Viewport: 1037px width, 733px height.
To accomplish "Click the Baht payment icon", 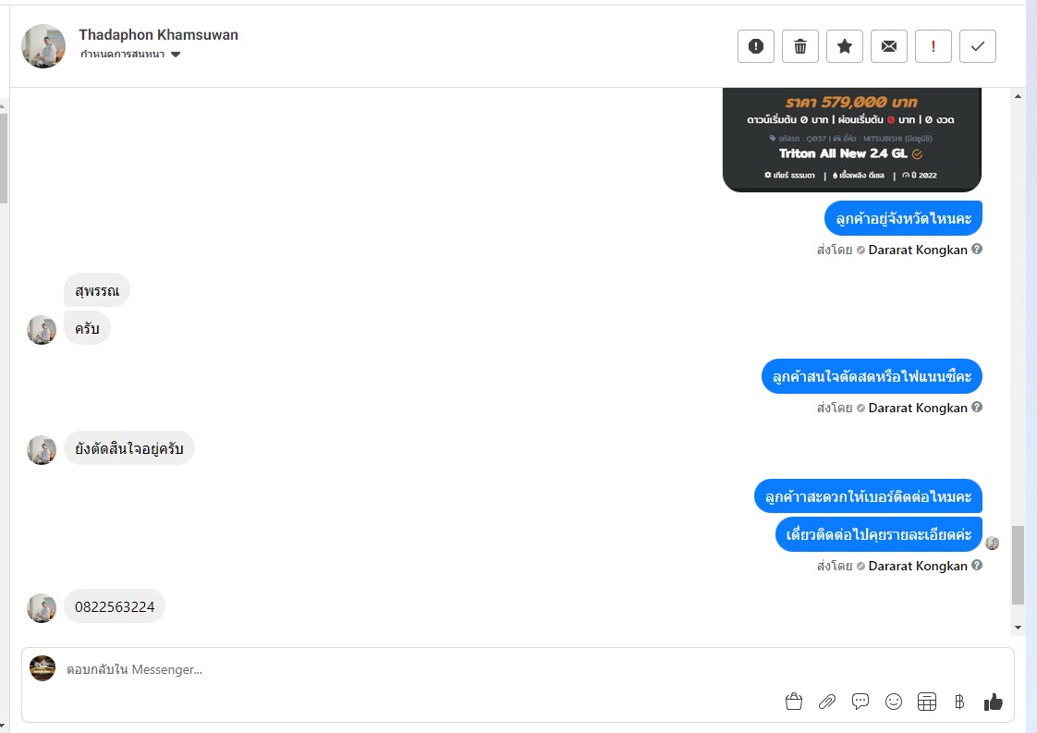I will (959, 702).
